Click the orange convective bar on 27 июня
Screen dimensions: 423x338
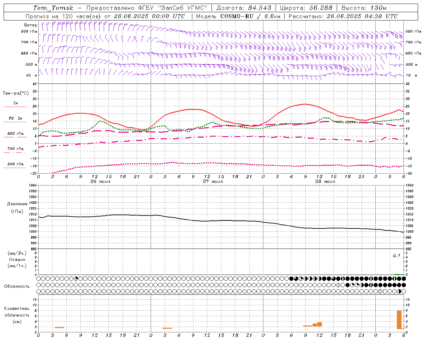(x=167, y=328)
